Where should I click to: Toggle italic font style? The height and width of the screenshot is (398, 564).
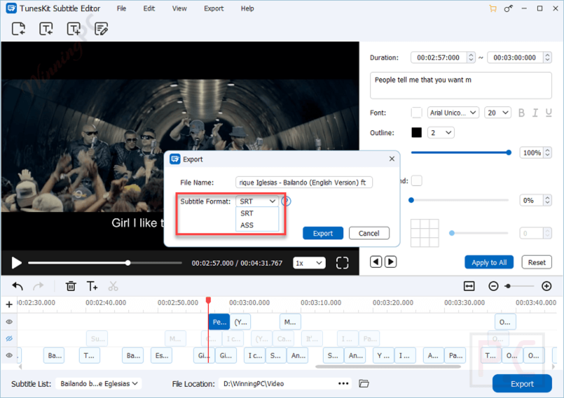[x=535, y=113]
